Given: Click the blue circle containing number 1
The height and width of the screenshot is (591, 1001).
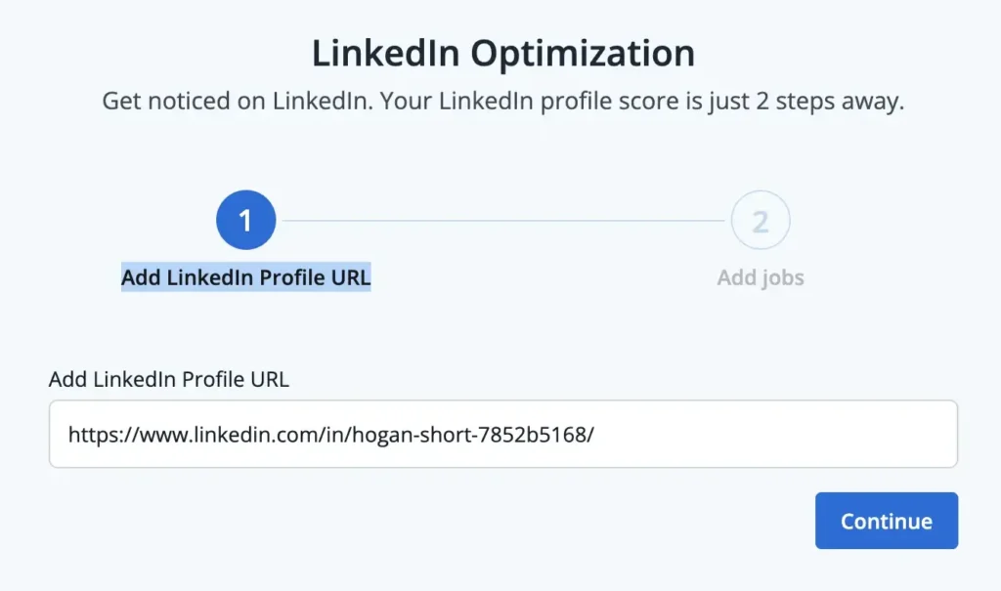Looking at the screenshot, I should coord(245,219).
